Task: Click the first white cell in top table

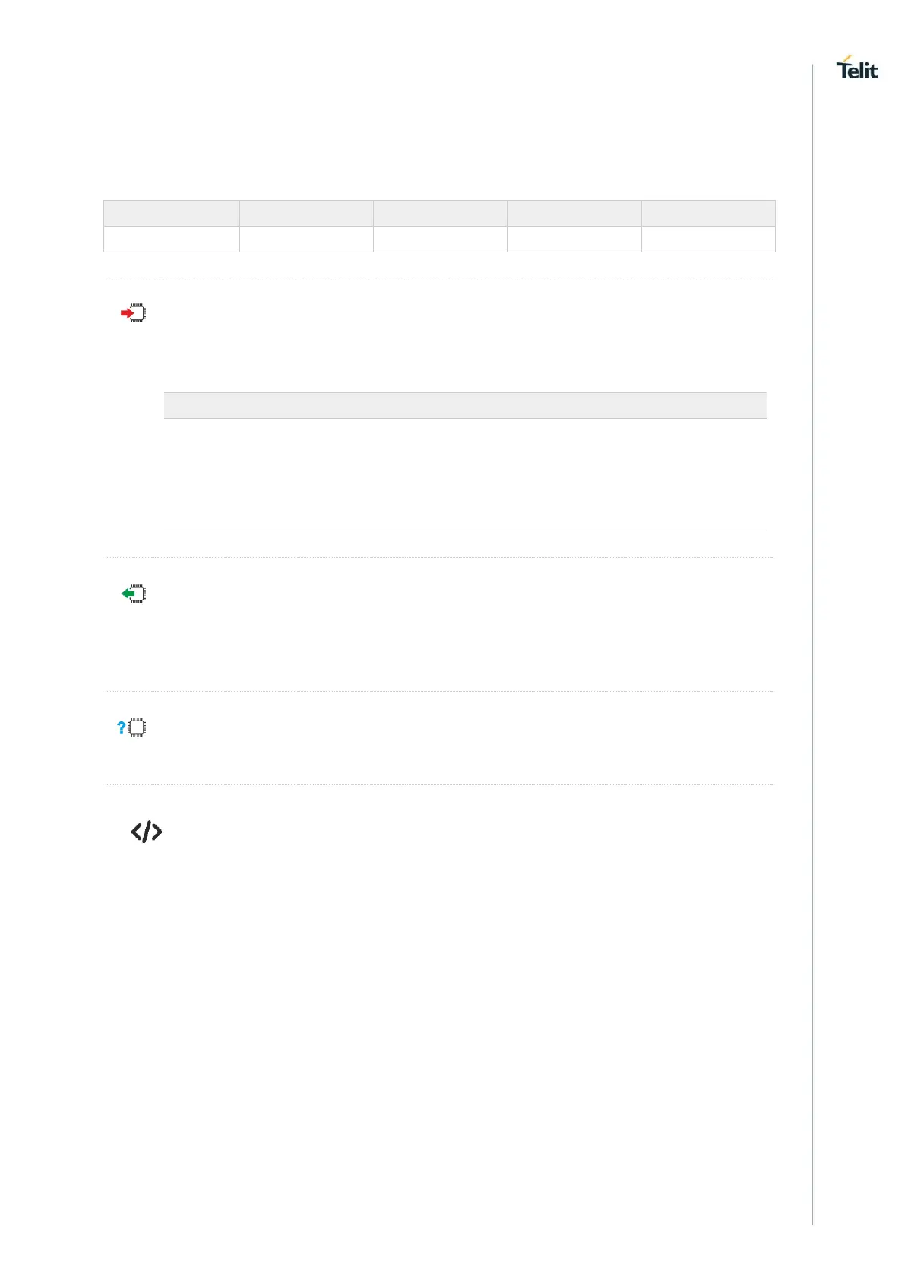Action: (172, 239)
